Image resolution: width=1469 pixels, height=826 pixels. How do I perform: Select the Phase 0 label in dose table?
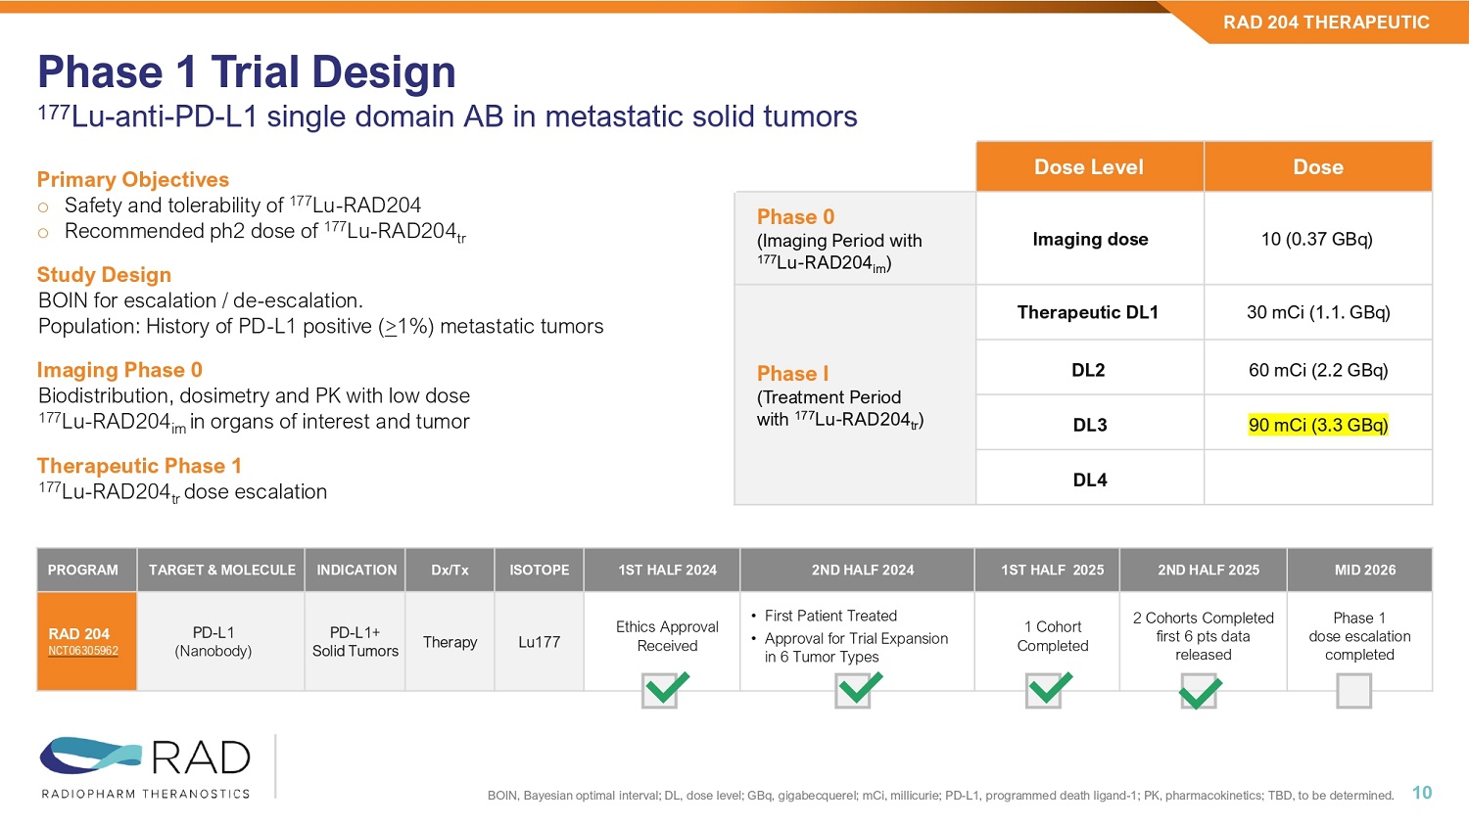click(x=795, y=217)
